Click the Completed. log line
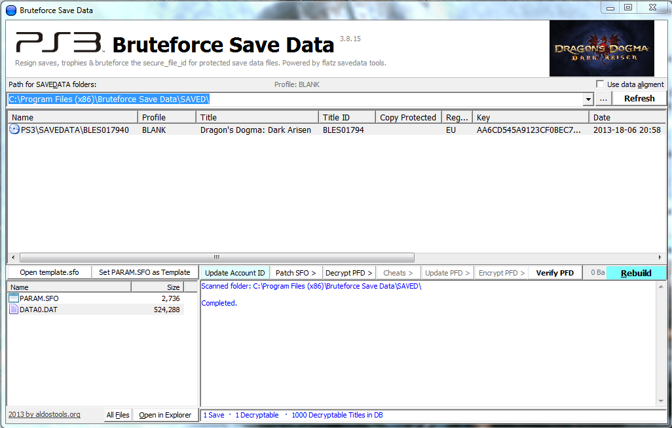Image resolution: width=672 pixels, height=428 pixels. click(x=219, y=303)
